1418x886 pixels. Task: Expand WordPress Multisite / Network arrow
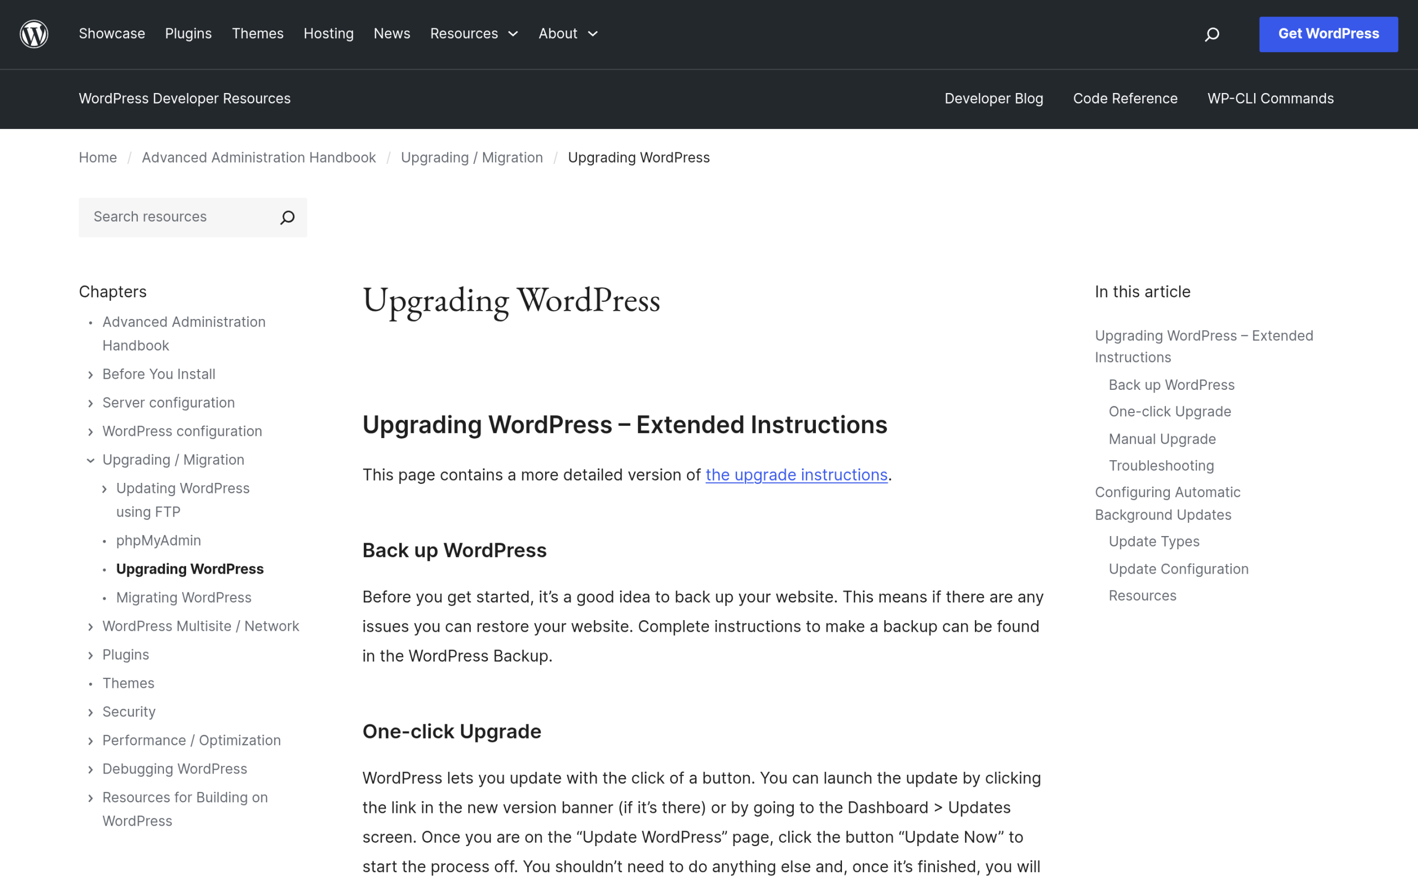tap(90, 626)
